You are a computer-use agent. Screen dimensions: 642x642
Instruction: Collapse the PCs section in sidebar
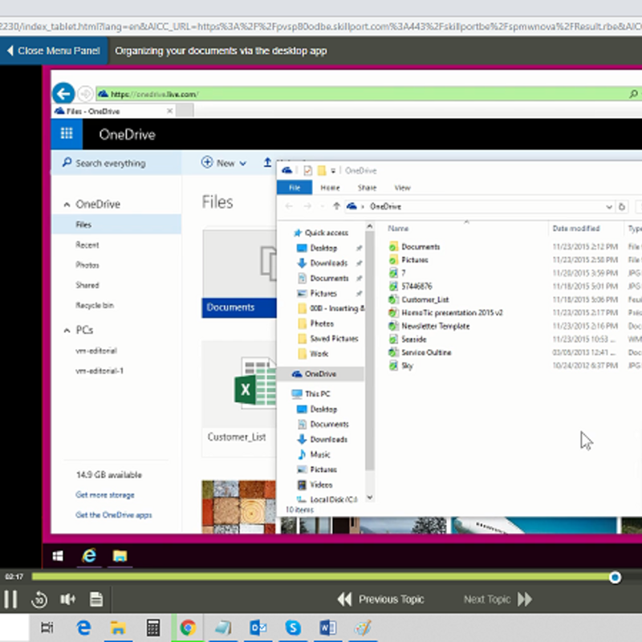tap(67, 331)
